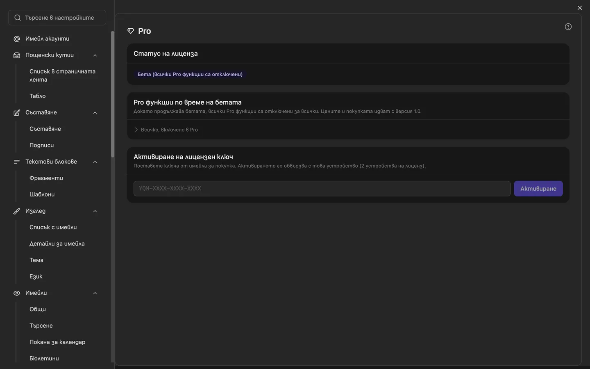Click the Pro функции по време на бетата heading

[188, 102]
